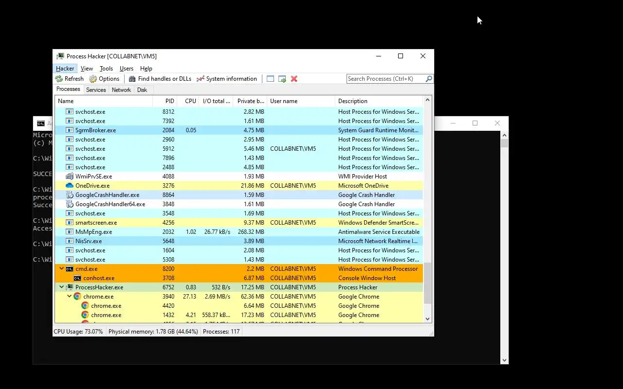Click command prompt scrollbar down arrow
The image size is (623, 389).
(x=504, y=360)
